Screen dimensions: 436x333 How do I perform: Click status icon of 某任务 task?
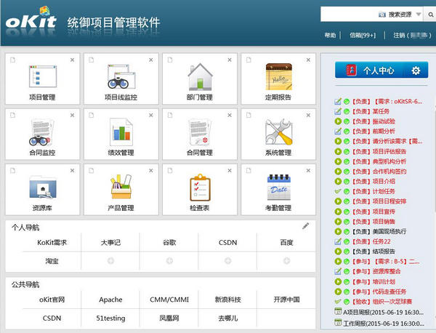pos(338,111)
